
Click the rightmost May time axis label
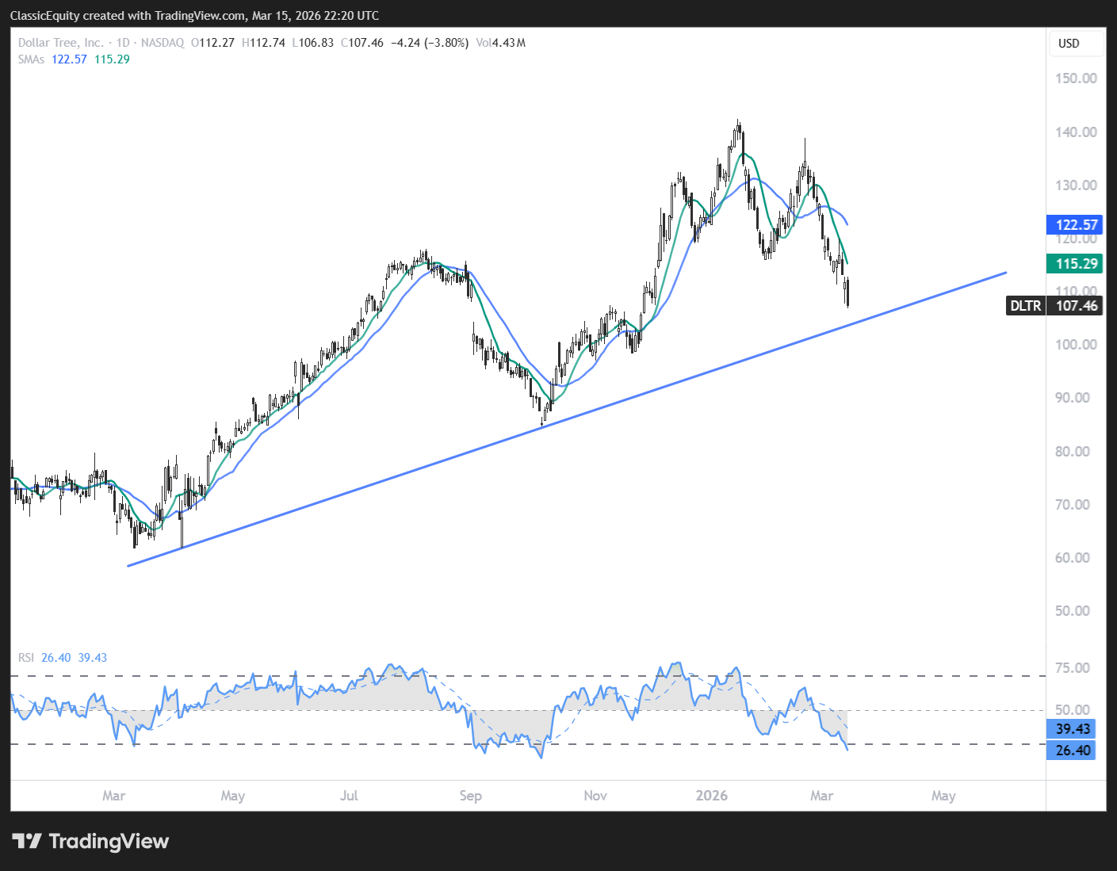pyautogui.click(x=943, y=796)
